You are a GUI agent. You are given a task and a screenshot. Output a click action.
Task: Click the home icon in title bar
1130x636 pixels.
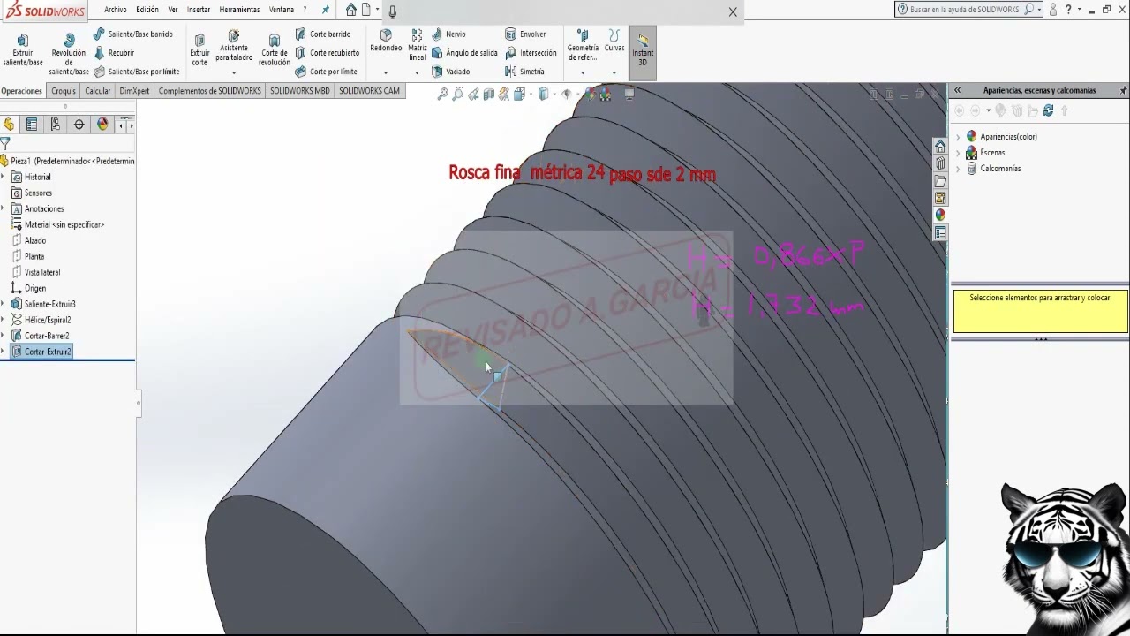pyautogui.click(x=351, y=10)
